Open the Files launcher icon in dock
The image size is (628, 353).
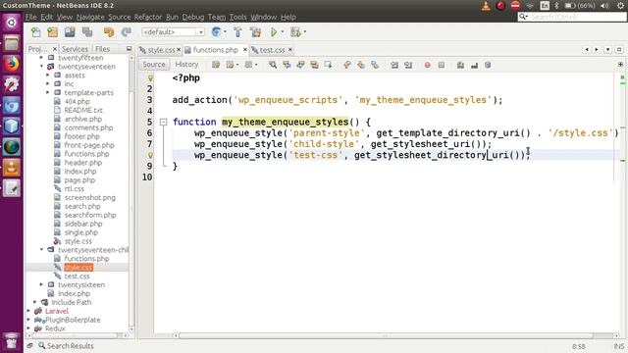pyautogui.click(x=11, y=43)
